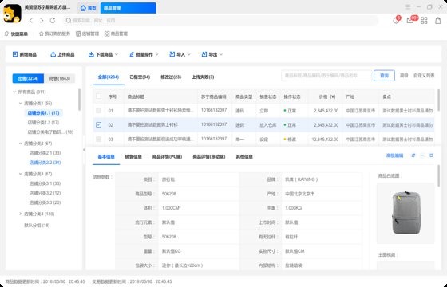Switch to the 待售(1843) toggle

(60, 78)
